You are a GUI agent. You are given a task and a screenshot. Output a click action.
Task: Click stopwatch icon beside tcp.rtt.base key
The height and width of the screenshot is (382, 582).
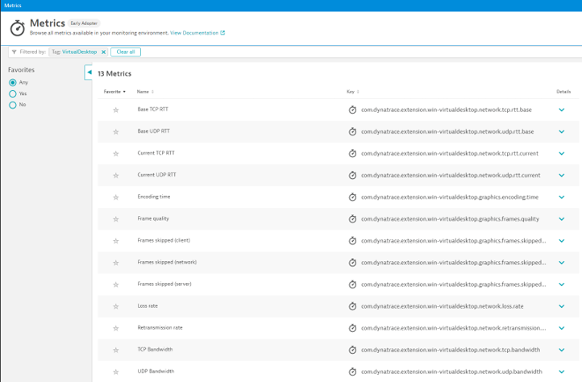pyautogui.click(x=352, y=110)
